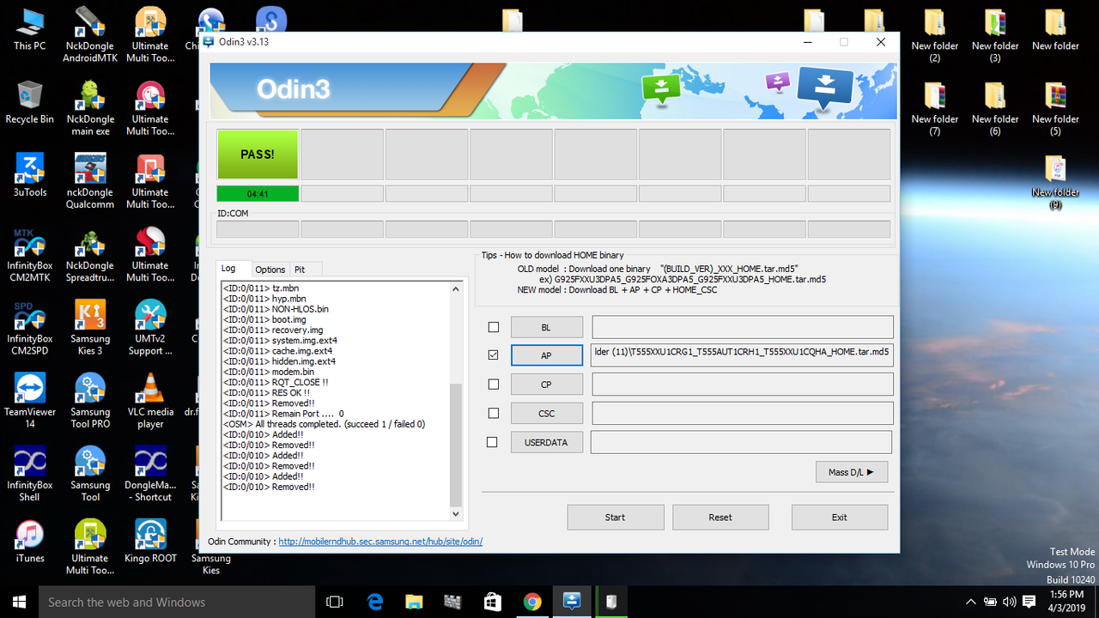Open Task View on the taskbar

(x=335, y=602)
